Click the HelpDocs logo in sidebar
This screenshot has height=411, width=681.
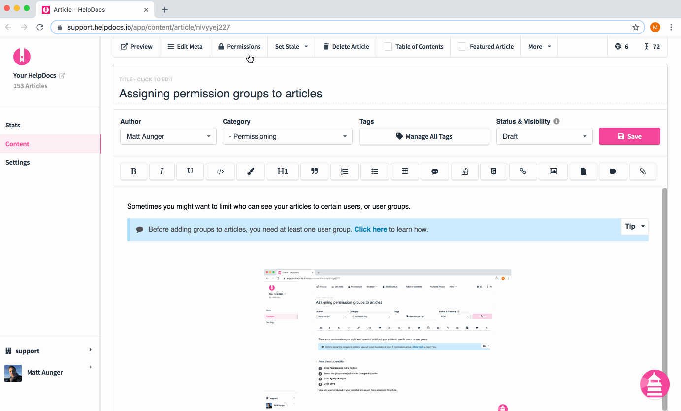[22, 57]
